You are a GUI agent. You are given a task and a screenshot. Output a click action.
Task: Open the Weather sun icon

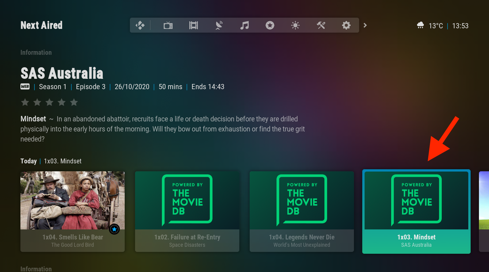pos(295,25)
